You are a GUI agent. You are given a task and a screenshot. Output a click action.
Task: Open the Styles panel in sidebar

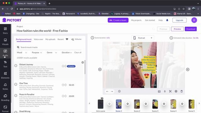tap(5, 87)
